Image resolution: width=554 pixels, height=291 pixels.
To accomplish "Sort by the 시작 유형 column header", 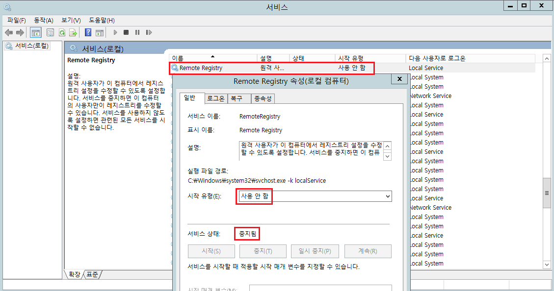I will pos(370,58).
